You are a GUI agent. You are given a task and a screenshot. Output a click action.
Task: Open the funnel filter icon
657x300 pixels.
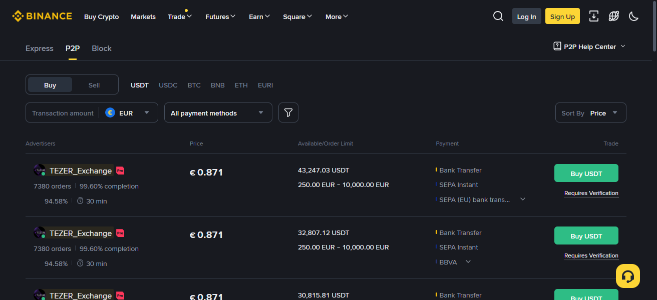(288, 112)
